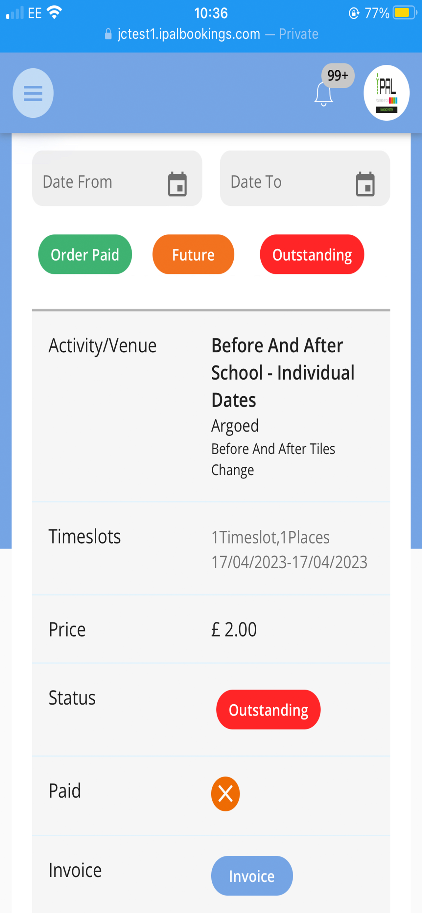Screen dimensions: 422x913
Task: Filter by Outstanding orders
Action: click(312, 254)
